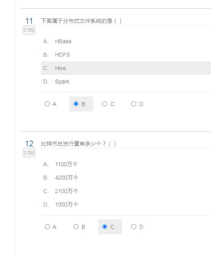Click the Spark answer choice row
The height and width of the screenshot is (254, 211).
(126, 82)
